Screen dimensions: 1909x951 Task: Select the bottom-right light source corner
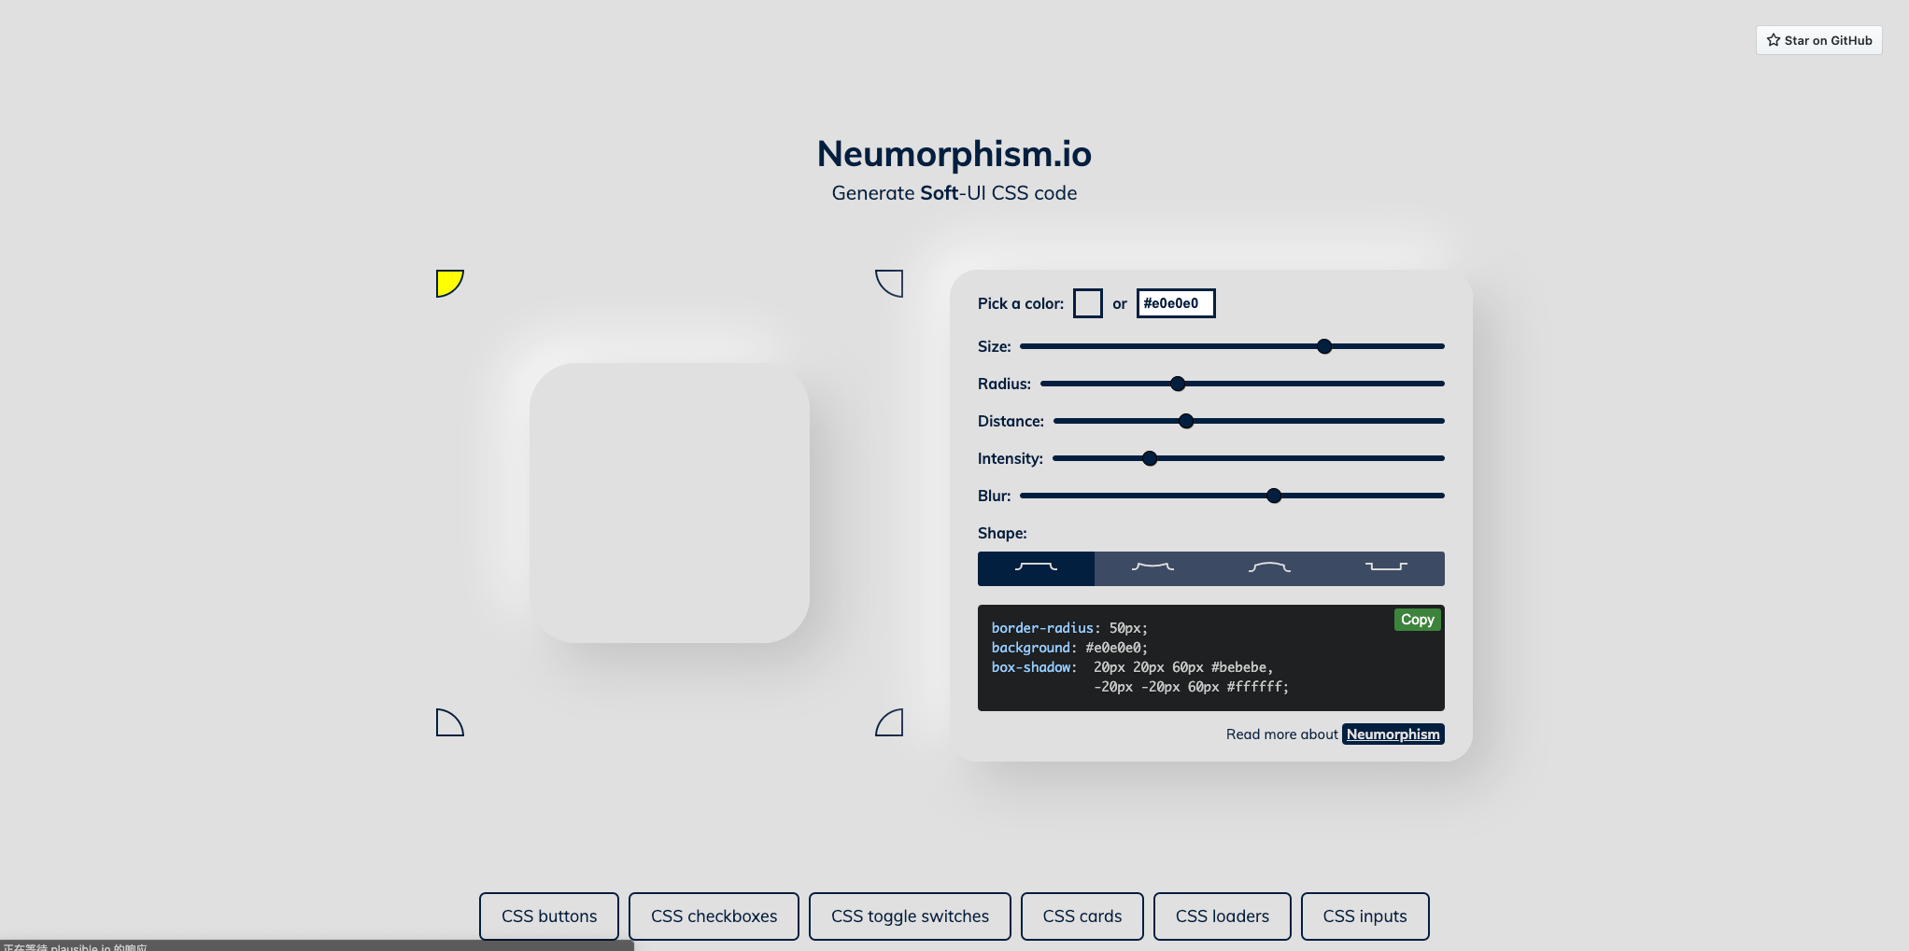890,722
